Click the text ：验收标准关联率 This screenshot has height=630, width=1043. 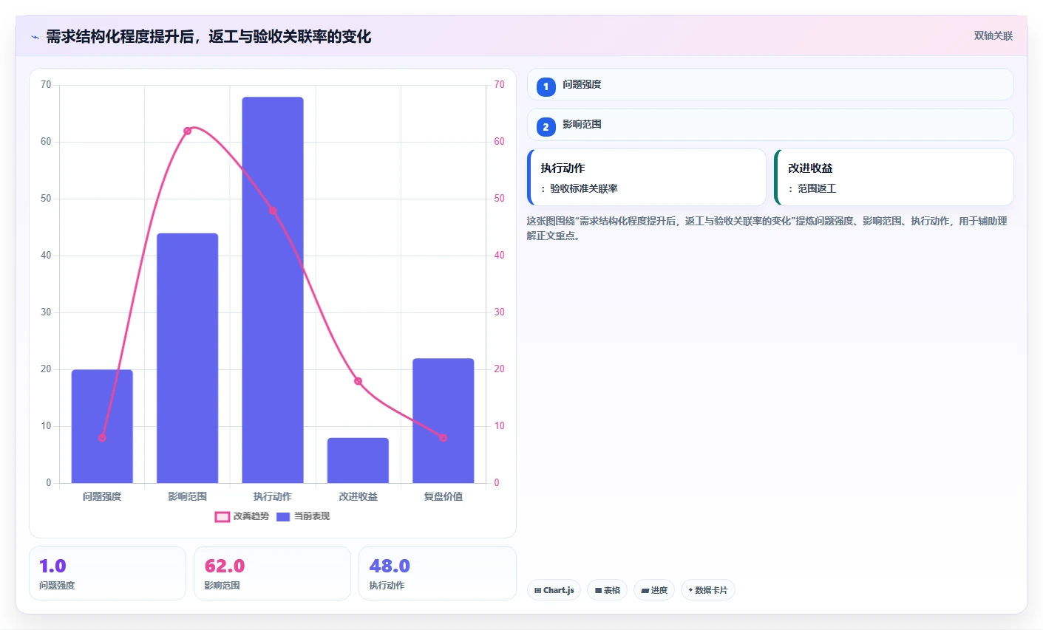point(579,188)
